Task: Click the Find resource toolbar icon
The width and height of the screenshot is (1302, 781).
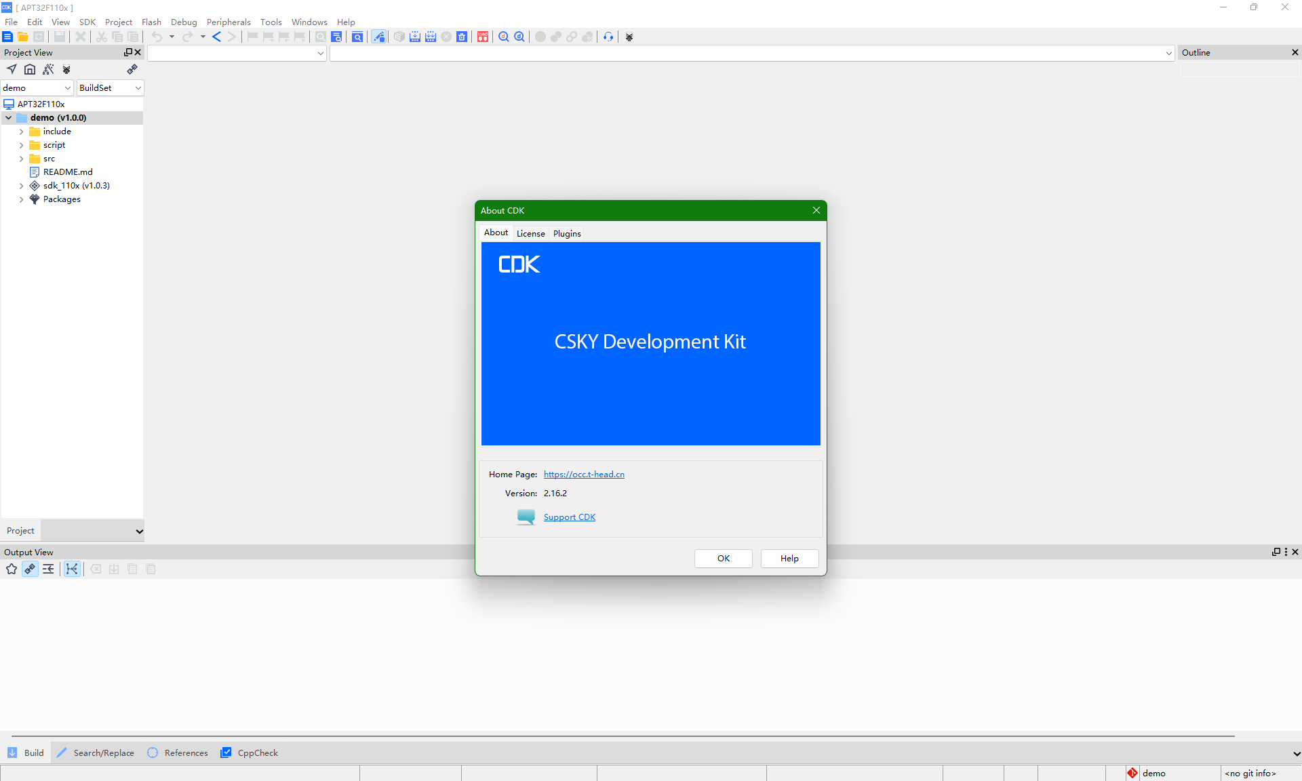Action: pos(357,37)
